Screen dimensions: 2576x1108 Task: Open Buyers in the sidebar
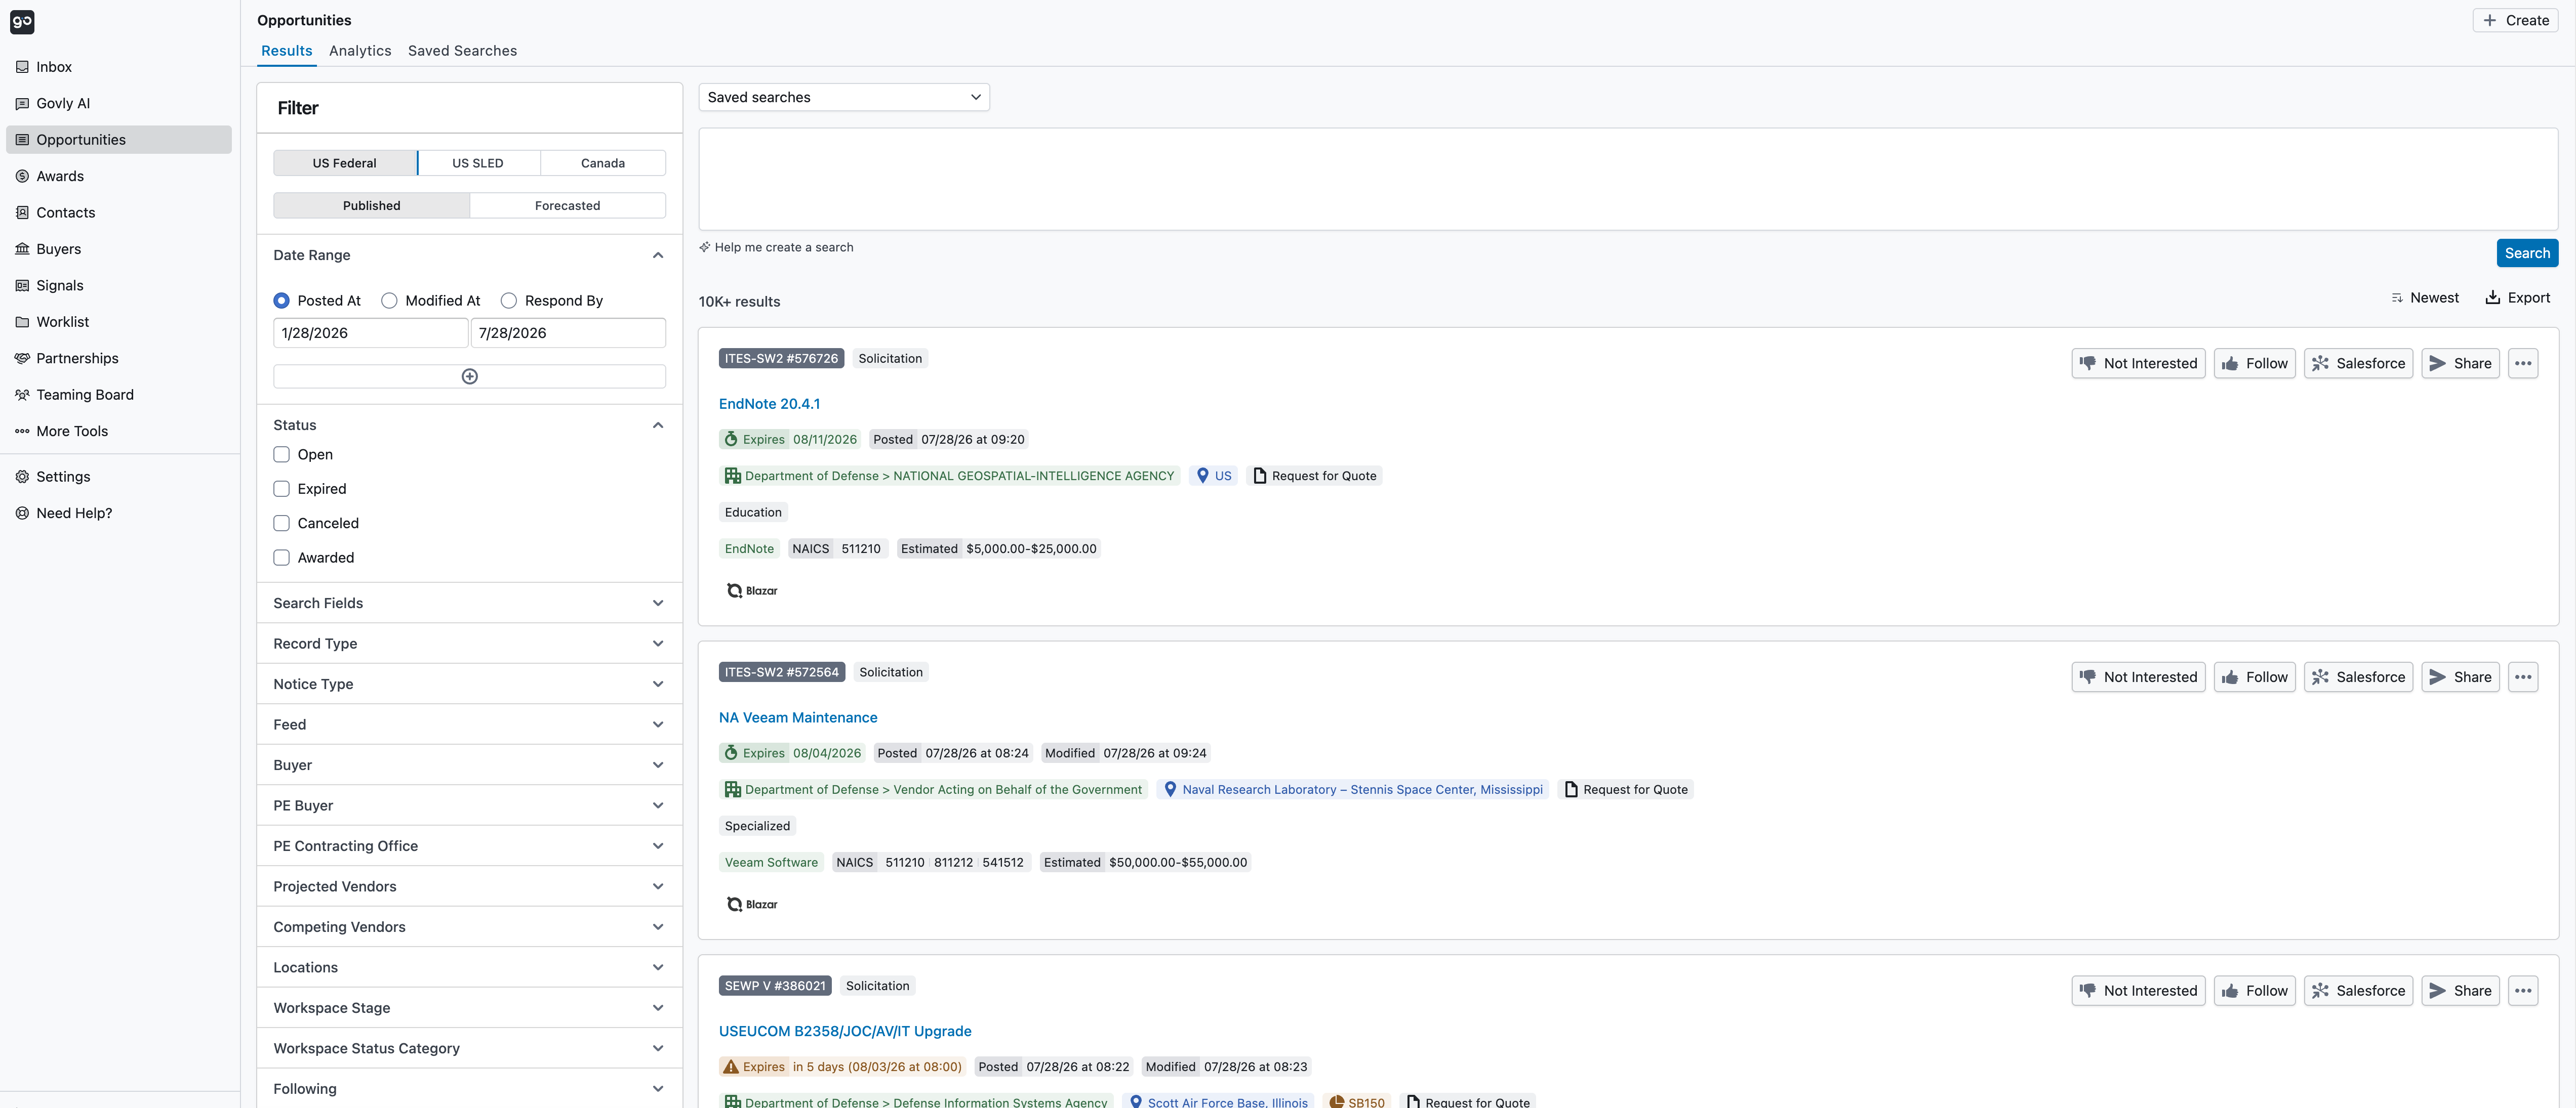(x=118, y=249)
